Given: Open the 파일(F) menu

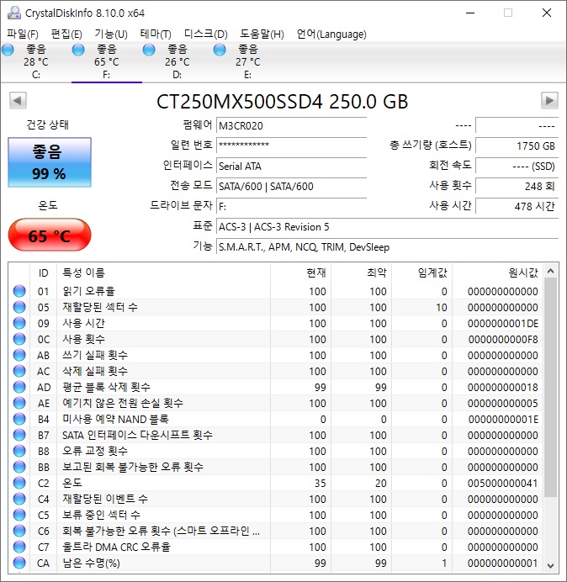Looking at the screenshot, I should coord(23,34).
